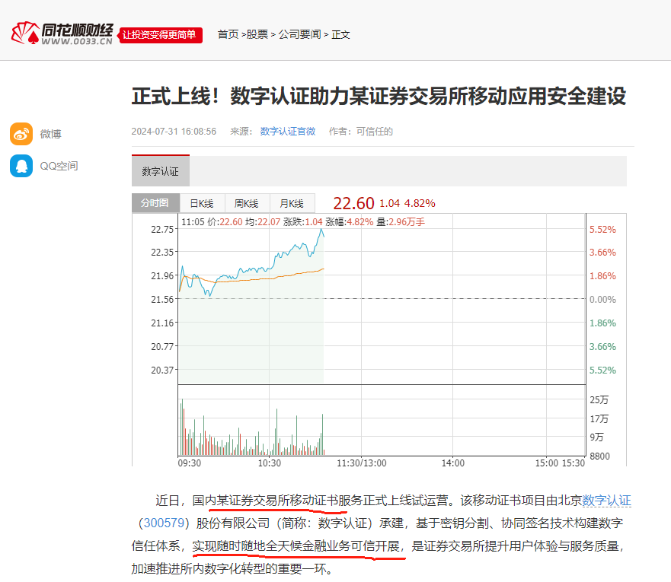Viewport: 671px width, 582px height.
Task: Open the stock code 300579 link
Action: [x=164, y=523]
